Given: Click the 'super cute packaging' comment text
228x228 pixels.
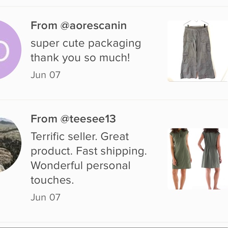Looking at the screenshot, I should [x=86, y=44].
